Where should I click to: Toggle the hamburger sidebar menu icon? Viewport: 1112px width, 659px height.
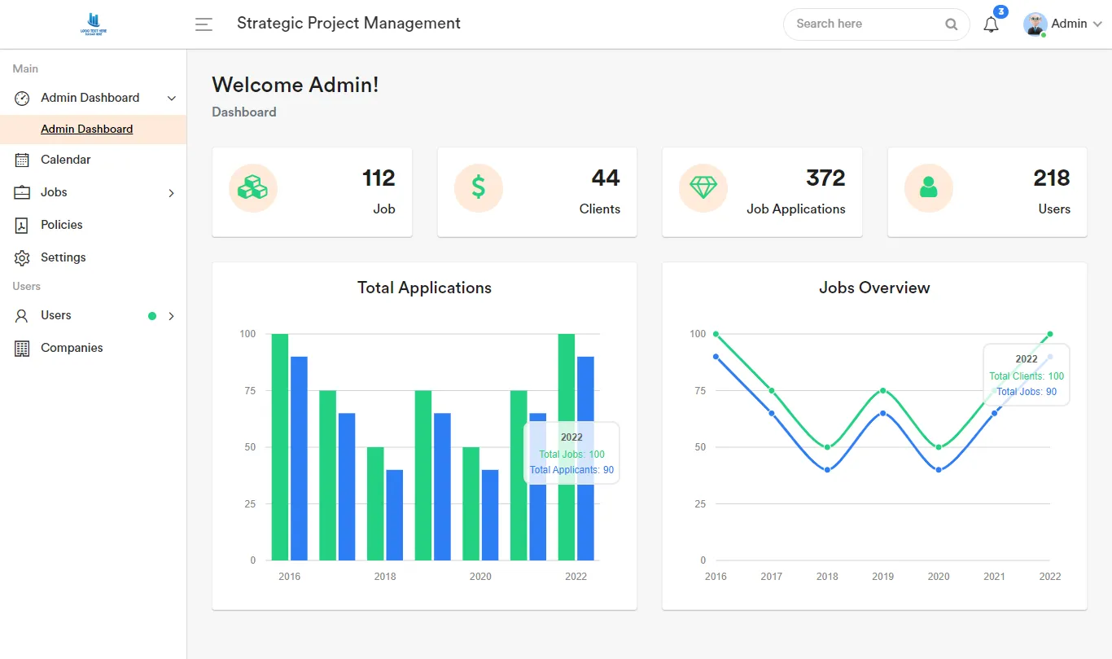[204, 24]
